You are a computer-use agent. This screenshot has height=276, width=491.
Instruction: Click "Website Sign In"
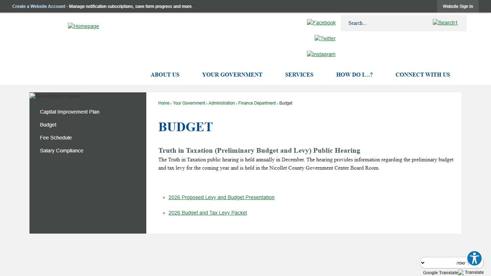(458, 6)
